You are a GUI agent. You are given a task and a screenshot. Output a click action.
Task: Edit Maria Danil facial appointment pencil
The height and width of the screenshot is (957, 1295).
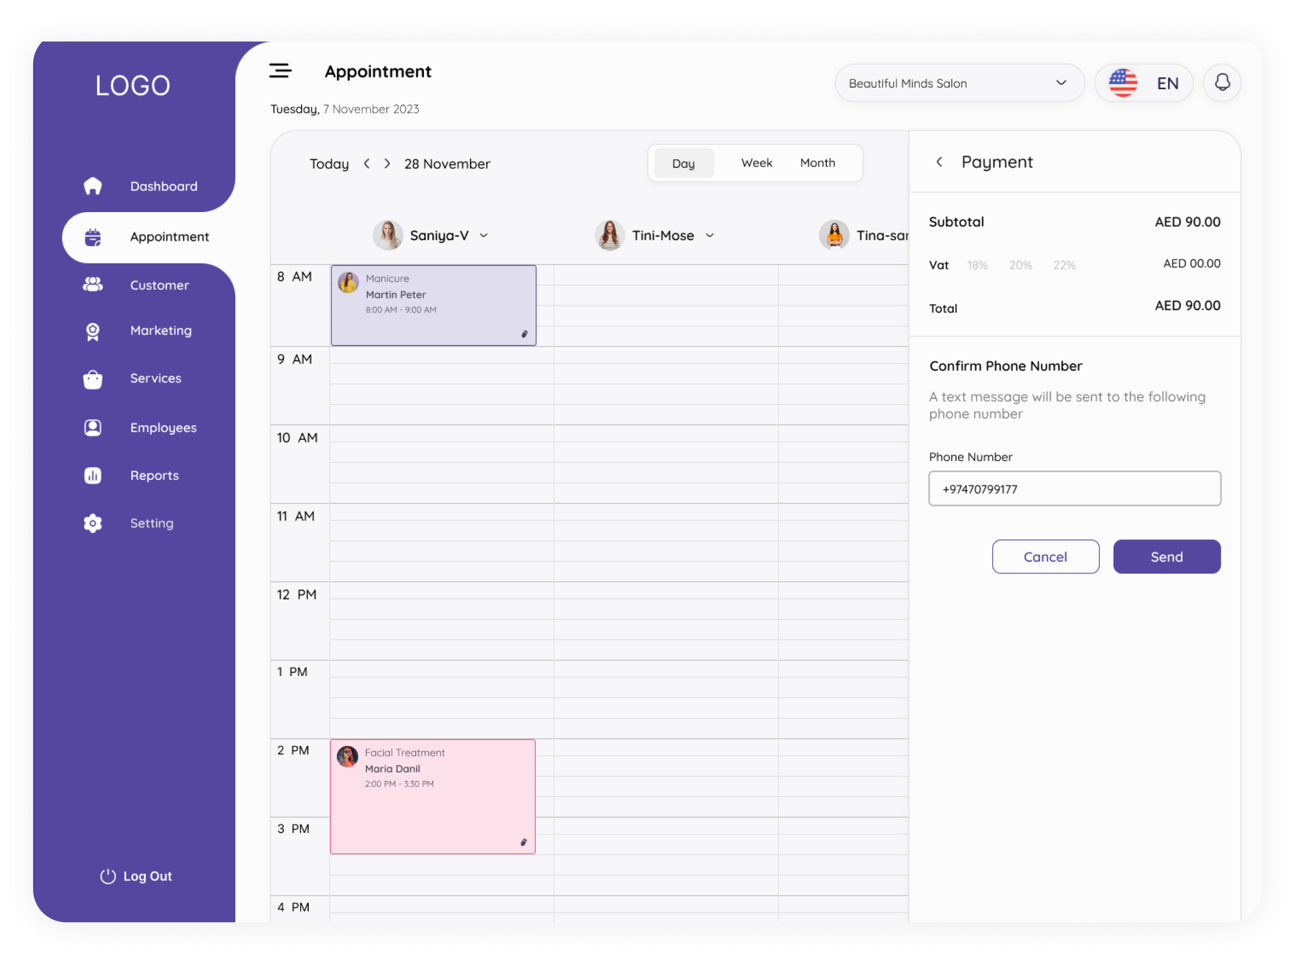pos(523,842)
